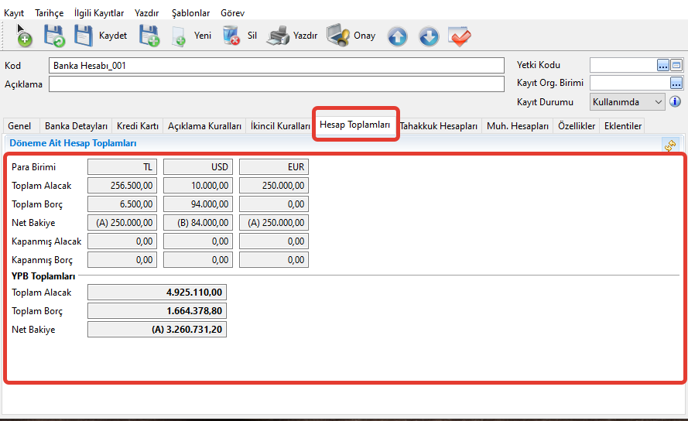688x421 pixels.
Task: Go to previous record with up arrow
Action: coord(397,36)
